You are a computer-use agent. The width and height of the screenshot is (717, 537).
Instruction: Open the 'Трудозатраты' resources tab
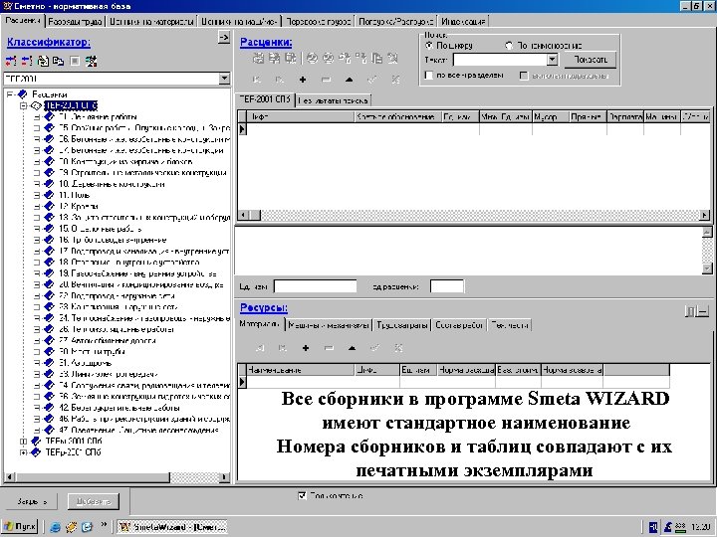pos(402,325)
